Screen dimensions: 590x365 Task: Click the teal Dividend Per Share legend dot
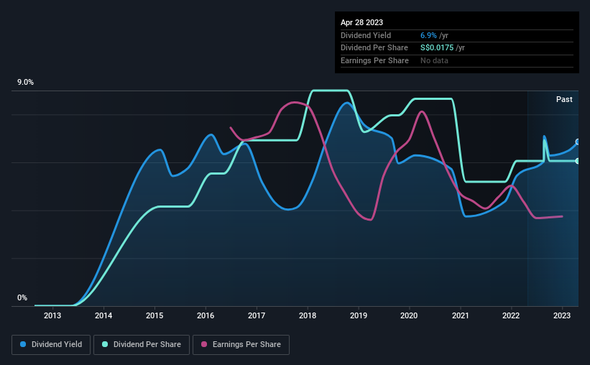(x=105, y=344)
